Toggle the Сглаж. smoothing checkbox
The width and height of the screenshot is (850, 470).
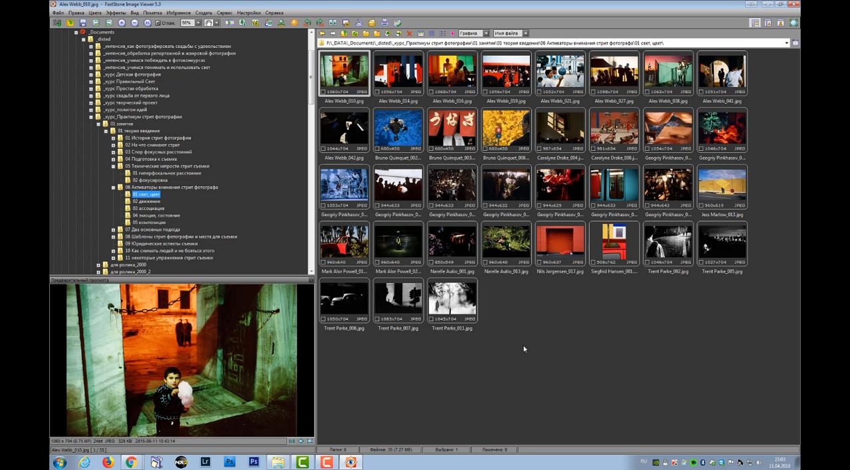pyautogui.click(x=157, y=23)
